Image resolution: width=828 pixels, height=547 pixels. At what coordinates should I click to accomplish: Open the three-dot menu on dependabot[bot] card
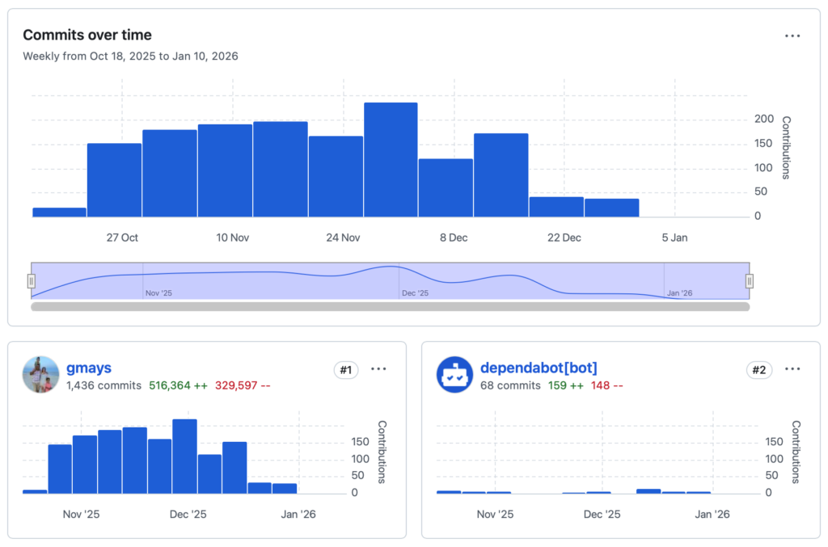[792, 369]
